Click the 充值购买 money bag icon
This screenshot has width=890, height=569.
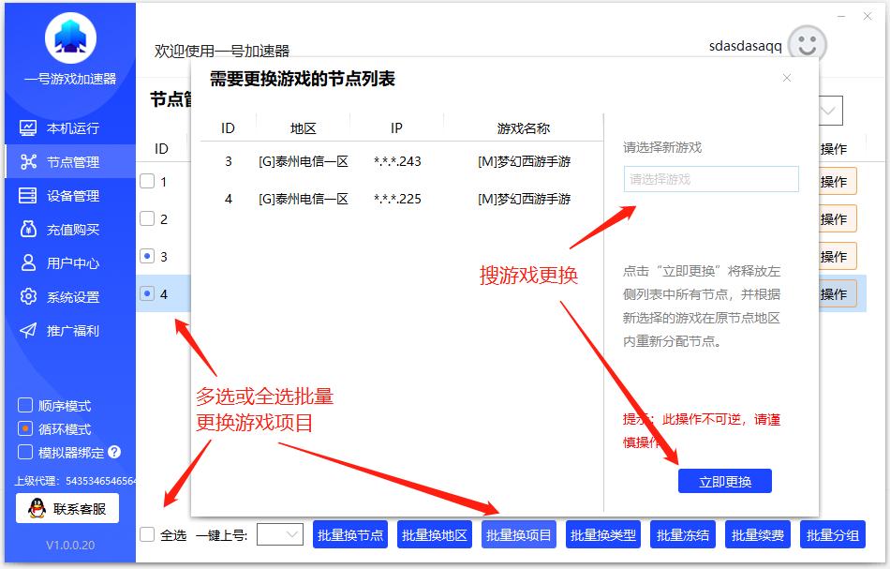[x=28, y=230]
